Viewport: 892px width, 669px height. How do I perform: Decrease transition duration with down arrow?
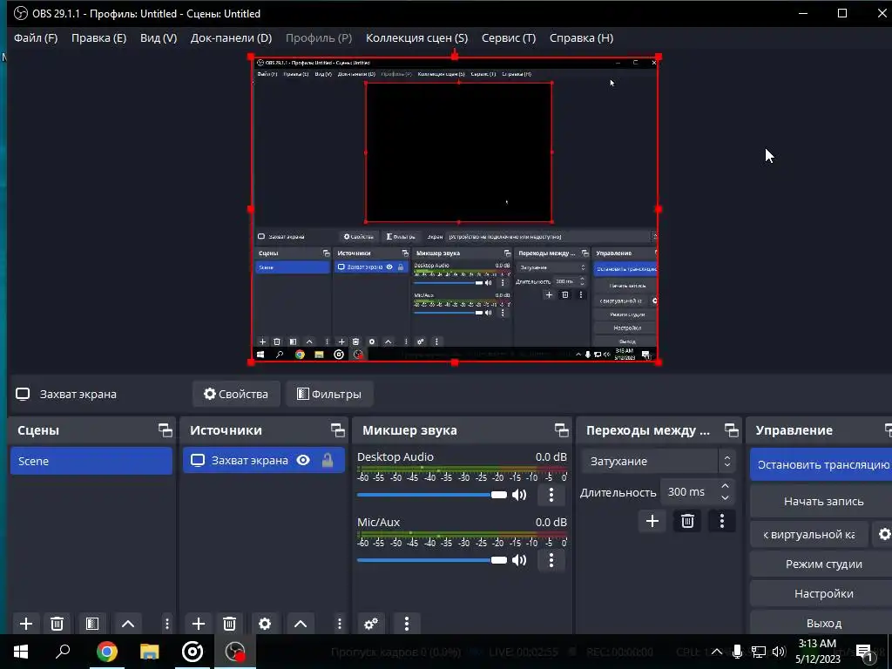click(x=725, y=497)
